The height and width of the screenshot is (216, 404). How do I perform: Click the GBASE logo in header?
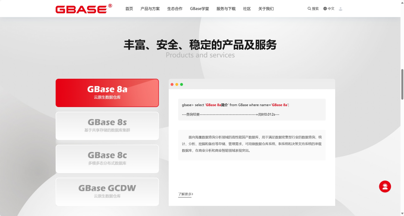pos(84,9)
